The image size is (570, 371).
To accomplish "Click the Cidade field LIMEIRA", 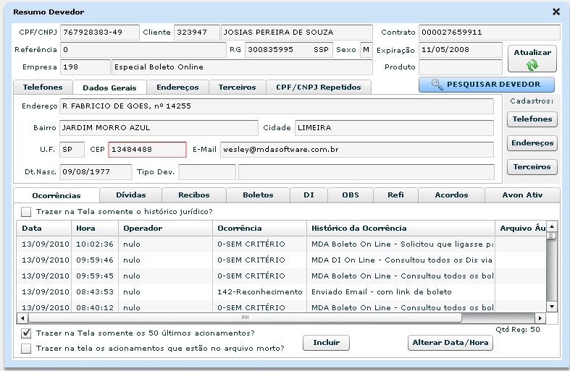I will (394, 128).
